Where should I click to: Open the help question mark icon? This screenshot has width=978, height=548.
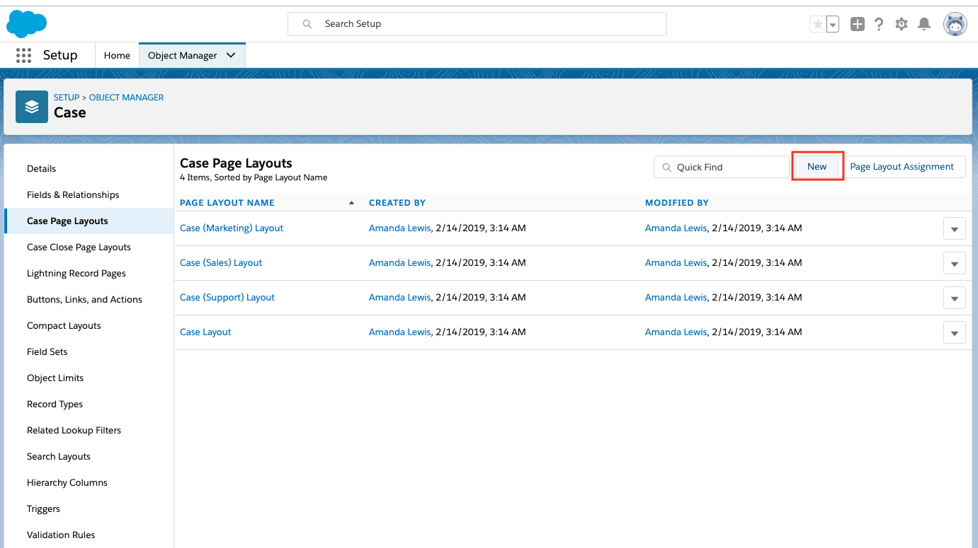pyautogui.click(x=879, y=24)
